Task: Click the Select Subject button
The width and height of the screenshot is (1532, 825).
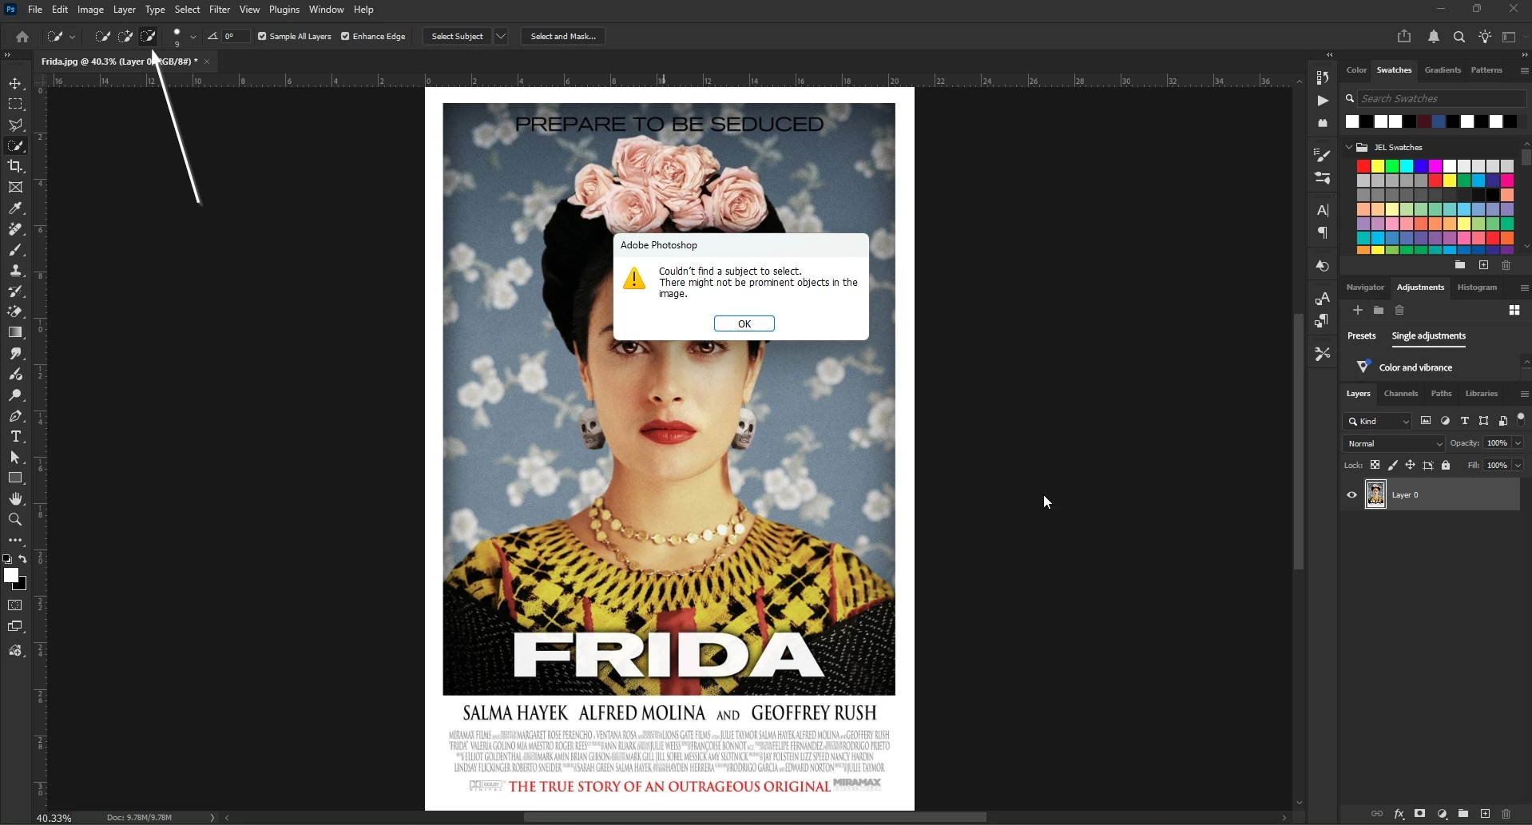Action: click(x=457, y=36)
